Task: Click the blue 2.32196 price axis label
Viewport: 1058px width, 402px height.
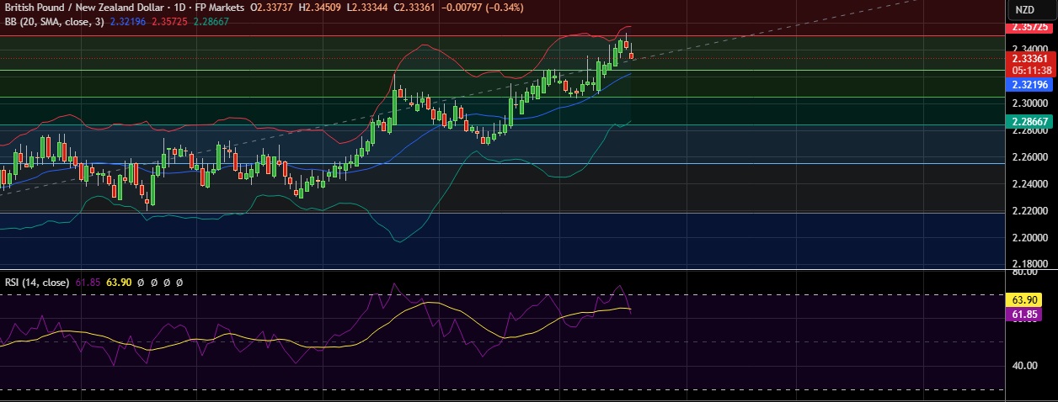Action: [1031, 85]
